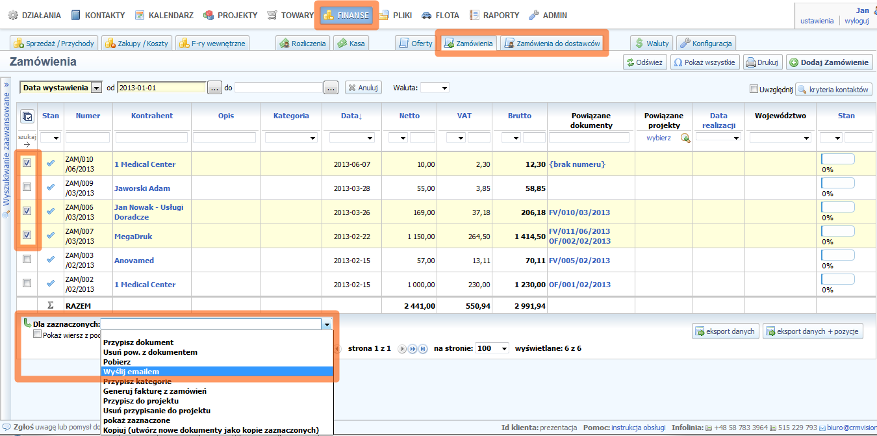Click the Drukuj printer button
This screenshot has width=877, height=436.
[762, 62]
